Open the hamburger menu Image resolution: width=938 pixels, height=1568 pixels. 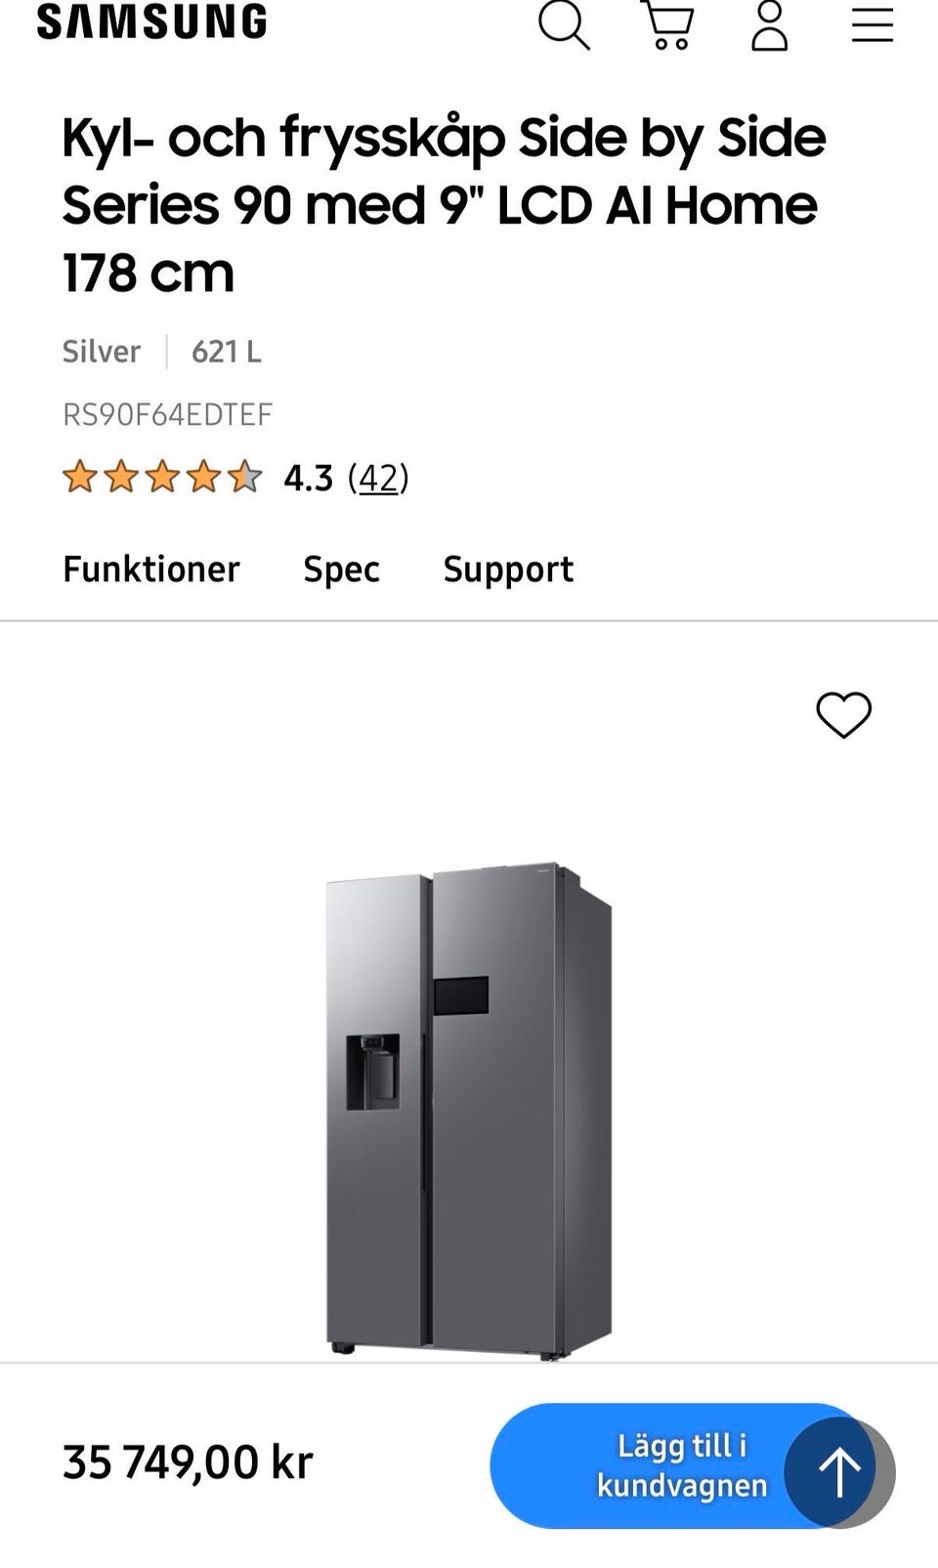pos(872,24)
